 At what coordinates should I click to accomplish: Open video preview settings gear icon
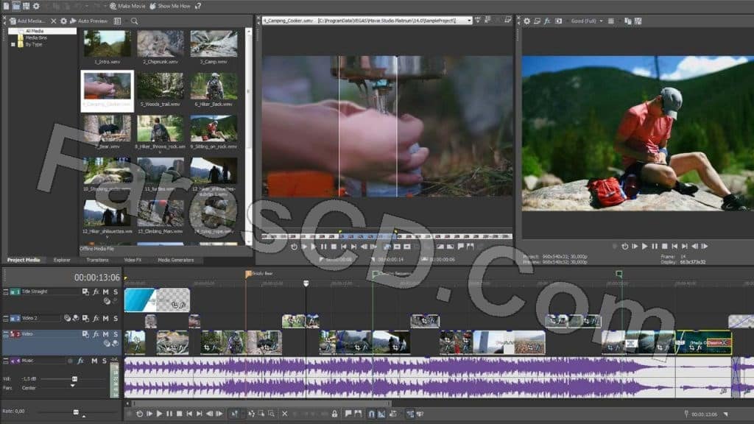(x=527, y=21)
